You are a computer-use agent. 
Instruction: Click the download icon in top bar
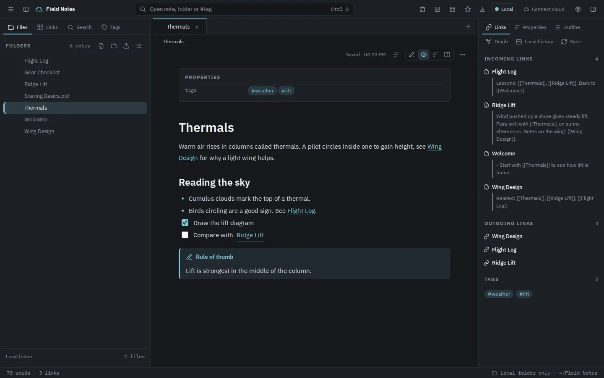pyautogui.click(x=483, y=9)
